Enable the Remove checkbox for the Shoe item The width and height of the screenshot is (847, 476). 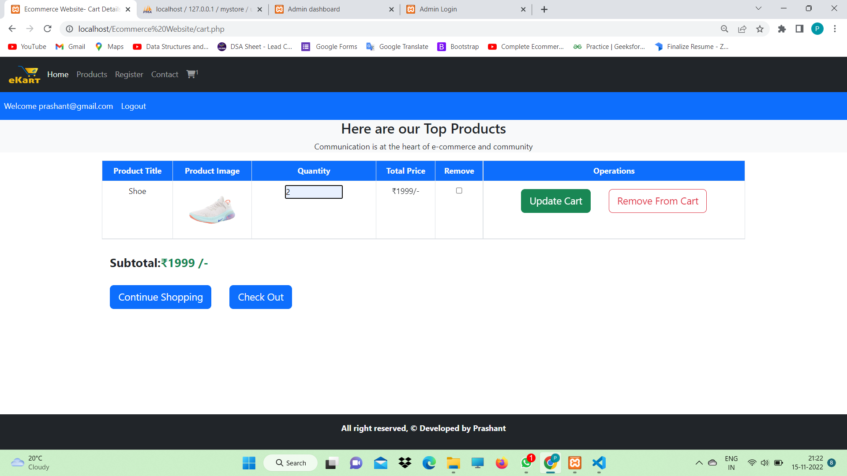click(x=459, y=190)
